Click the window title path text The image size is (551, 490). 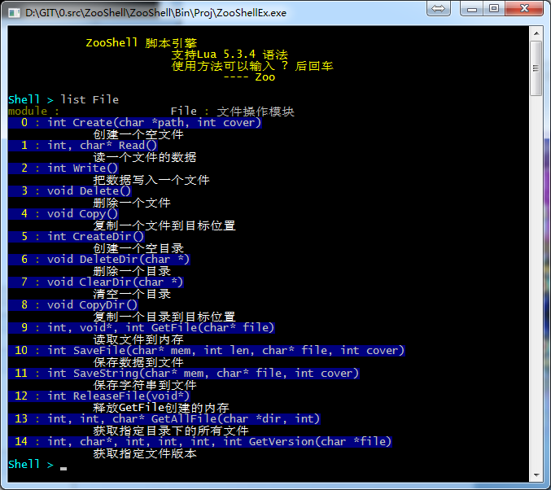(x=155, y=13)
